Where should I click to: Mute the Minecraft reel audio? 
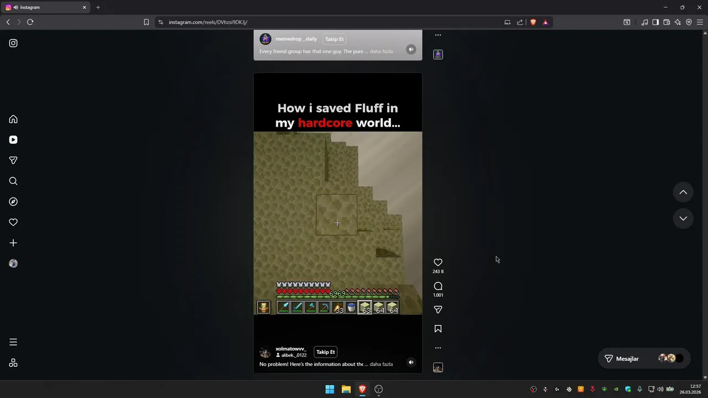tap(411, 362)
